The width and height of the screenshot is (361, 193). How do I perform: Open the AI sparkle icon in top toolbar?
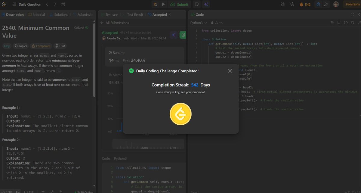206,4
